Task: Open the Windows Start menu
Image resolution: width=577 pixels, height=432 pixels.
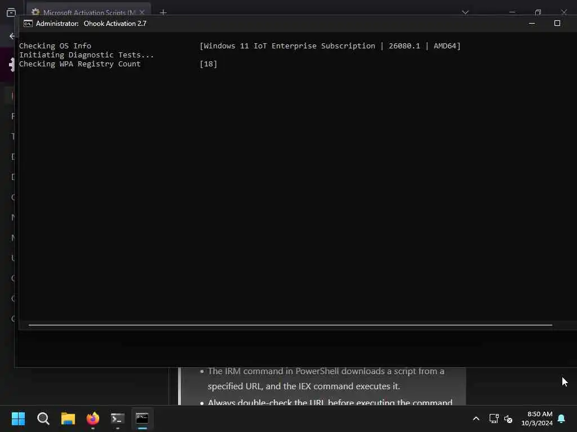Action: 18,418
